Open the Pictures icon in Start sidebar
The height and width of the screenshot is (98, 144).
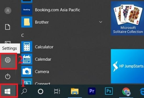[x=8, y=42]
